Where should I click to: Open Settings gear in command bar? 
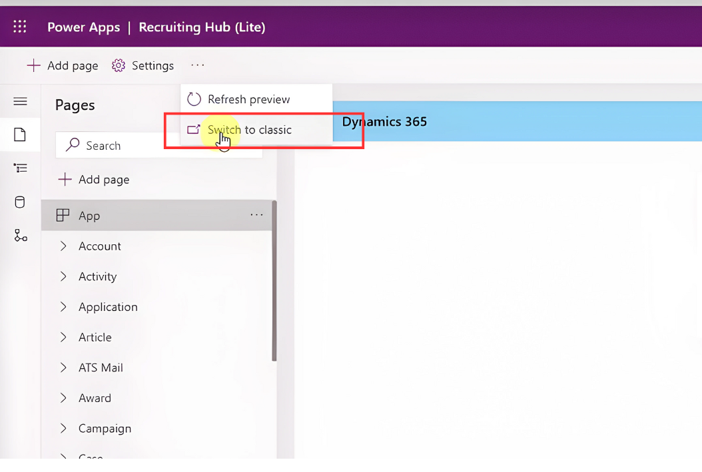(143, 66)
